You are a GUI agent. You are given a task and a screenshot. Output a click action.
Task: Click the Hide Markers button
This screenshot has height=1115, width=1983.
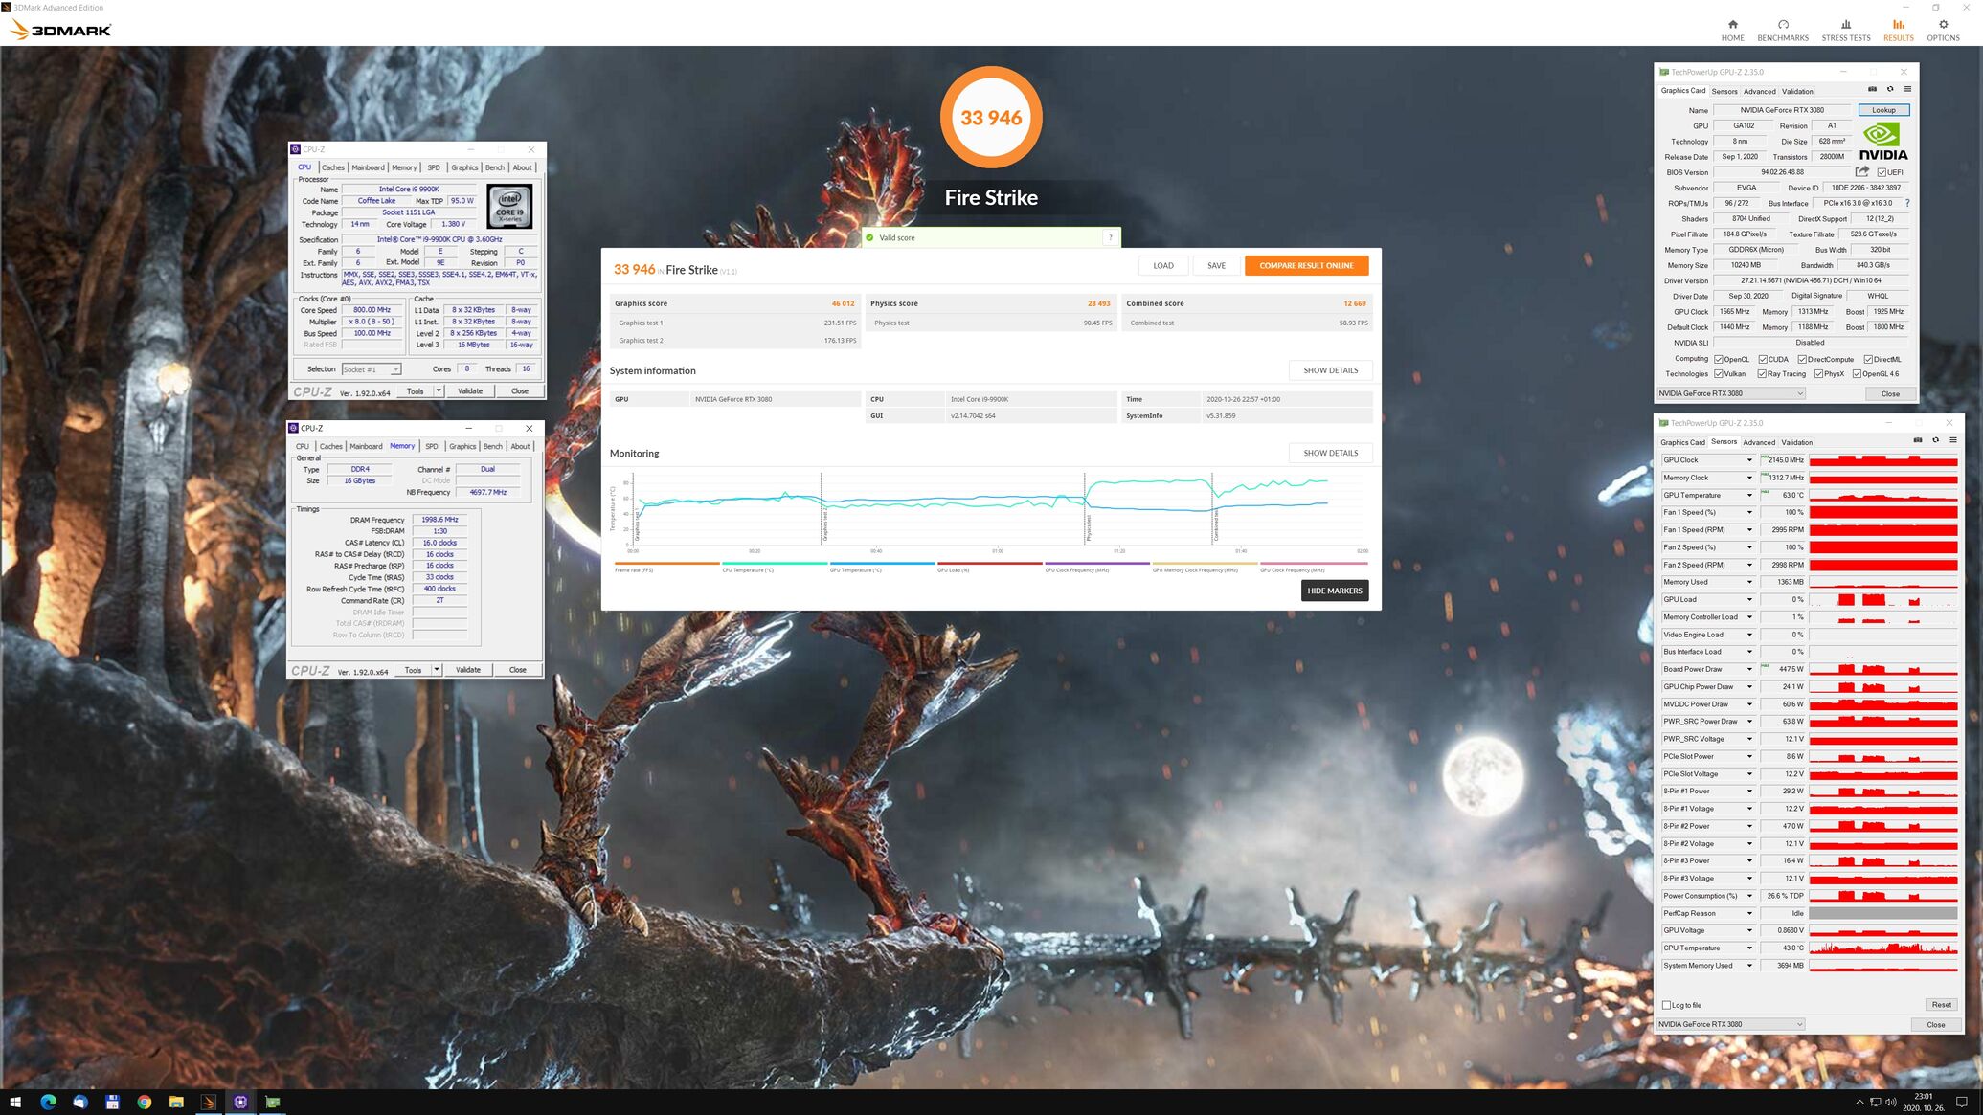click(1334, 591)
